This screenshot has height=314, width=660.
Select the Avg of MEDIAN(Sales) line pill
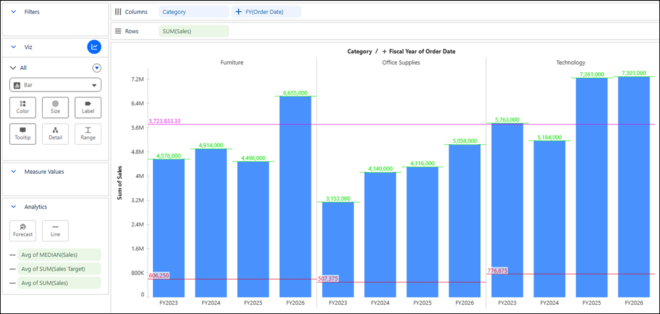[59, 255]
